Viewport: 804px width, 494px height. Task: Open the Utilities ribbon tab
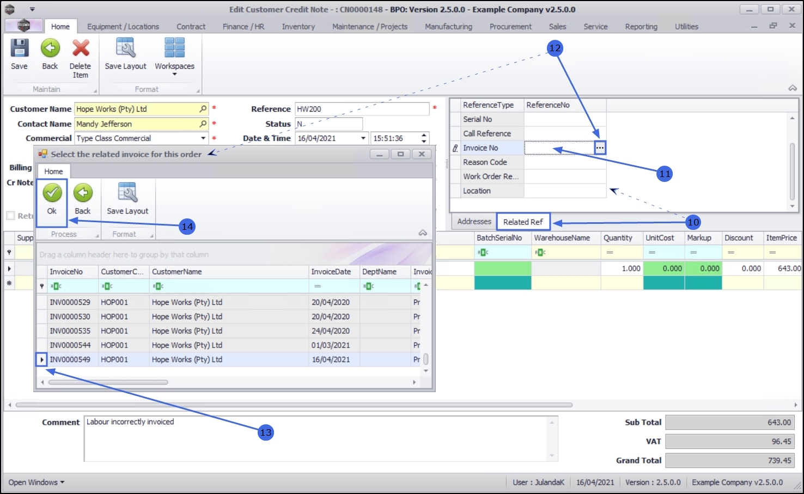pos(686,27)
